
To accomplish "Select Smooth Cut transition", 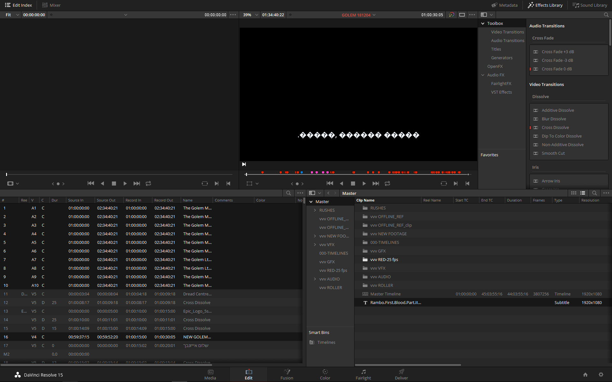I will 553,153.
